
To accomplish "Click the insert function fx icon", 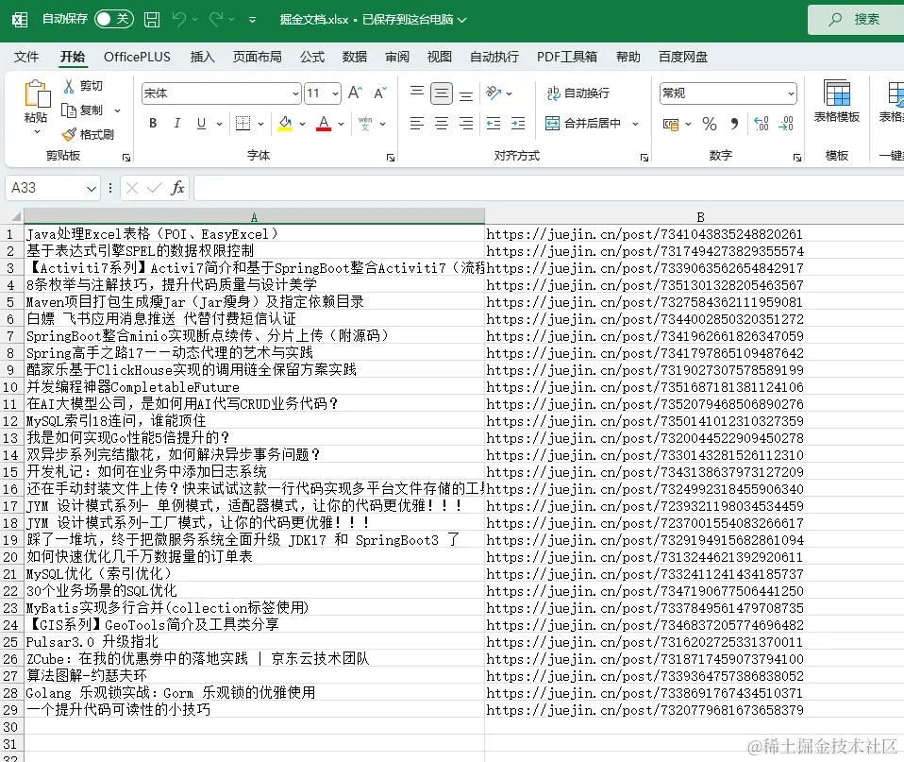I will pyautogui.click(x=177, y=188).
